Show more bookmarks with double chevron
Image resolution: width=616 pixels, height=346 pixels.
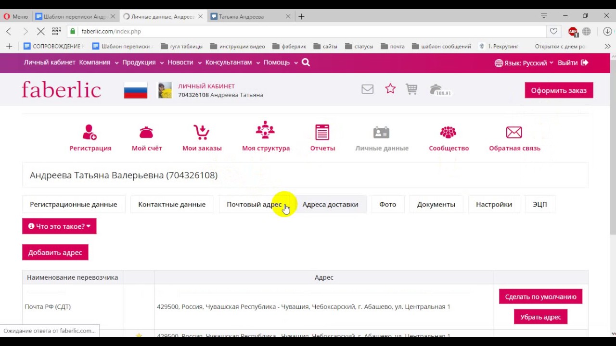pyautogui.click(x=607, y=46)
